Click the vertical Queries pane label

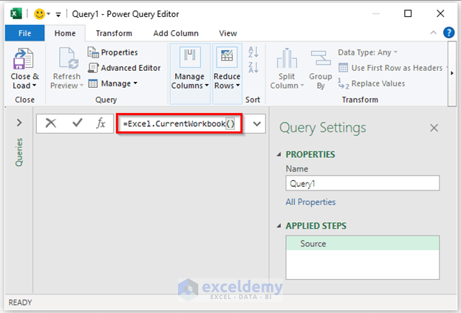pos(19,152)
